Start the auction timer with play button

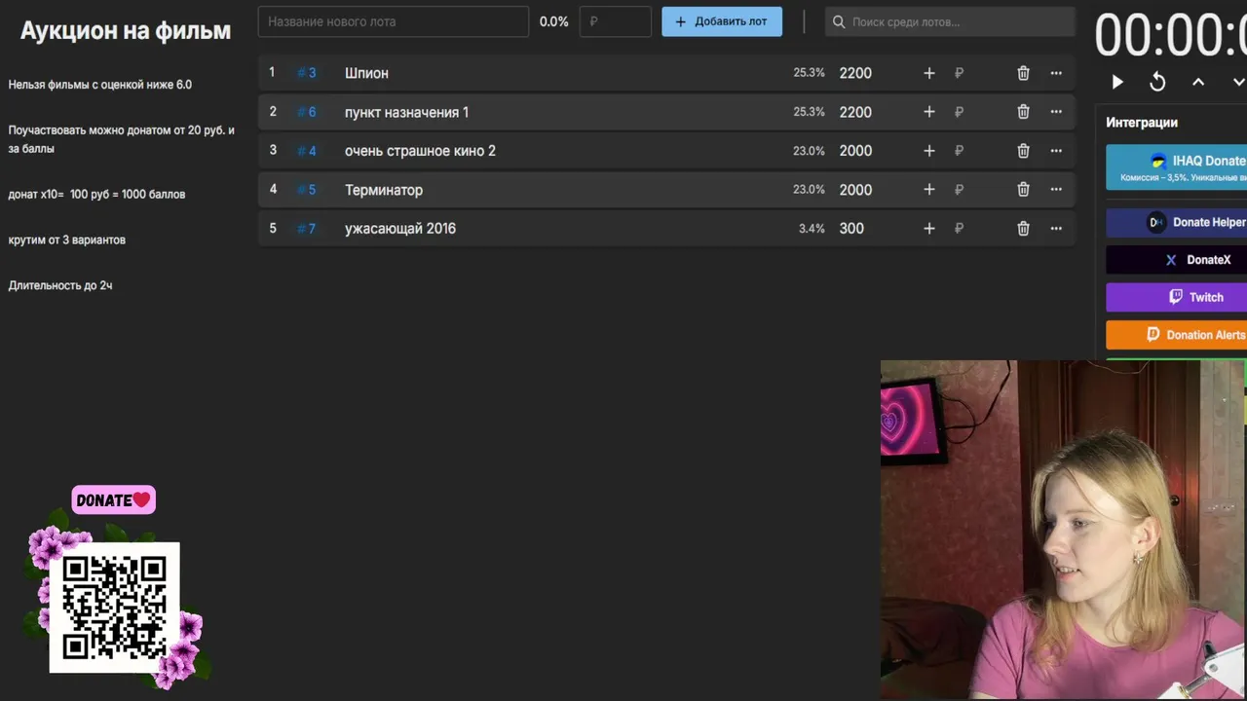(1117, 83)
